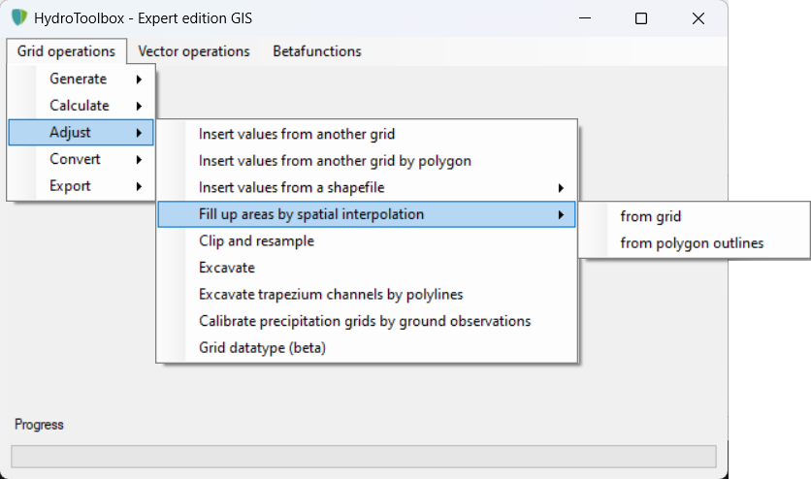Choose the from grid interpolation option
This screenshot has height=479, width=811.
pyautogui.click(x=651, y=217)
